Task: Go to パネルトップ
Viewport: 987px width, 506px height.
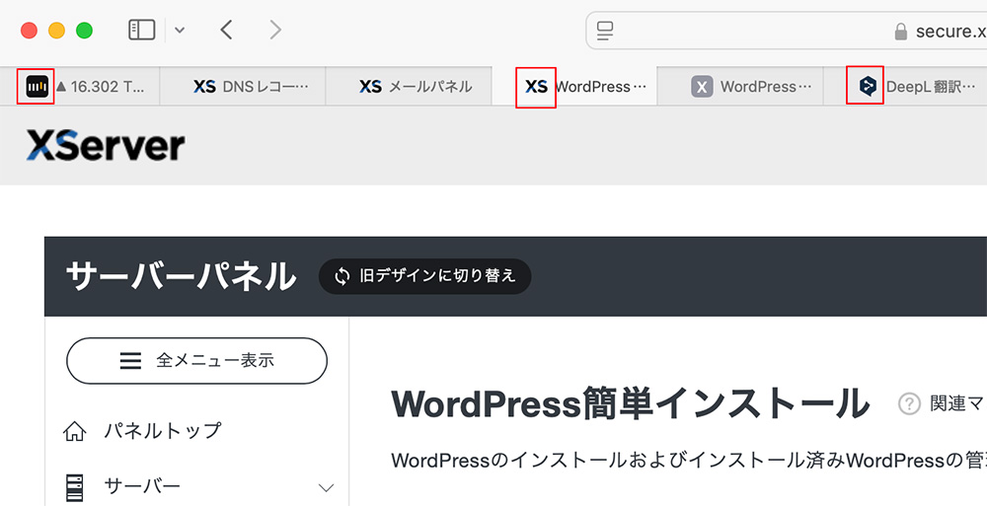Action: coord(163,430)
